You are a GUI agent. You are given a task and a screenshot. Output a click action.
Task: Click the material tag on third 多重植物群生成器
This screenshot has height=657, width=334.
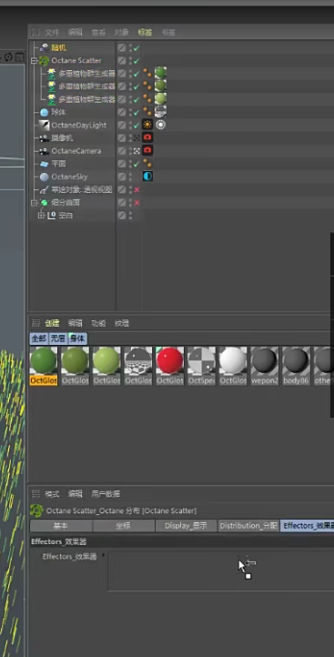tap(160, 99)
